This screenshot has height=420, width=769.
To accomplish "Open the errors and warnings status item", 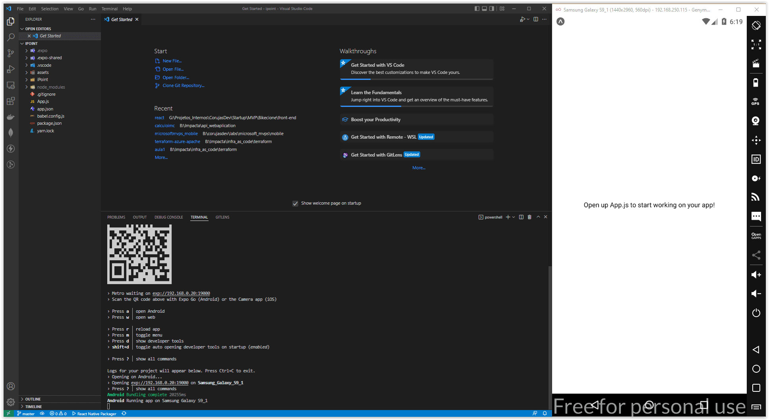I will pos(58,414).
